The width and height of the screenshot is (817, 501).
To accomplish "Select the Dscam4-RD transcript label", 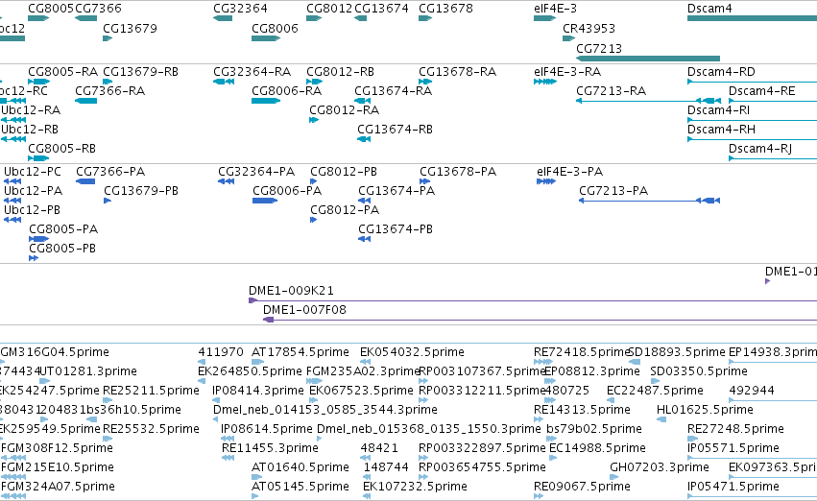I will [x=721, y=71].
